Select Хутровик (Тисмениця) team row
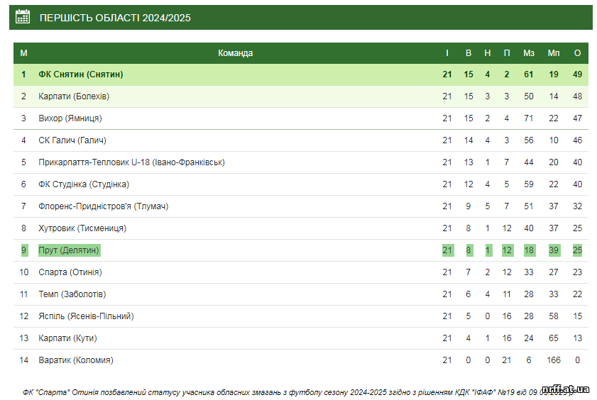597x400 pixels. [301, 228]
